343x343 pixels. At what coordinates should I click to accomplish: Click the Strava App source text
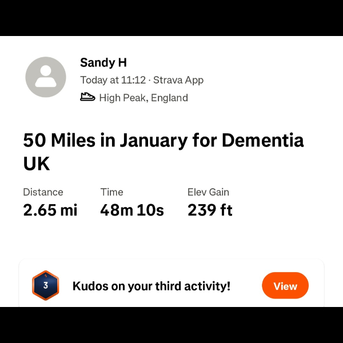click(x=178, y=80)
